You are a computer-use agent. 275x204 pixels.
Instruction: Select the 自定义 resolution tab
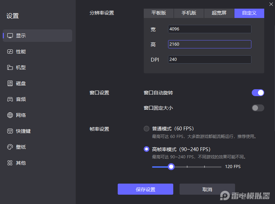(249, 13)
